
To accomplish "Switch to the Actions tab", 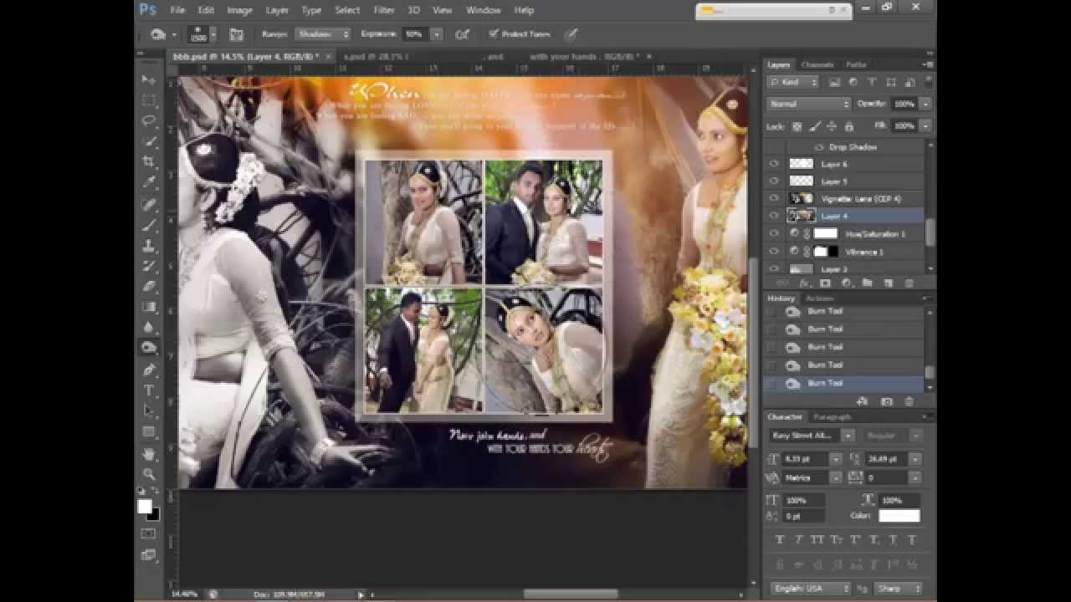I will [x=819, y=298].
